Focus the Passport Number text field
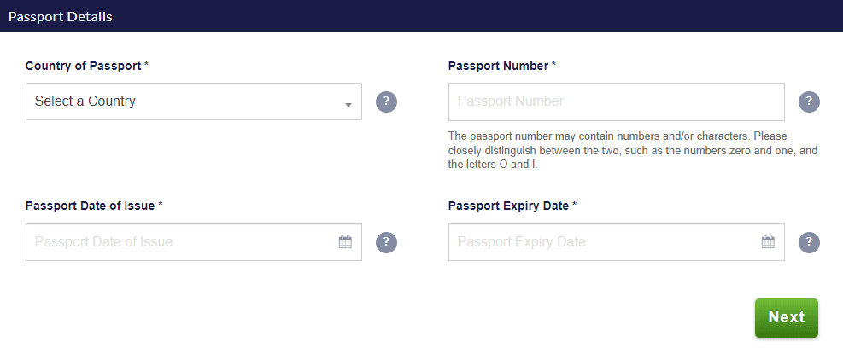The height and width of the screenshot is (359, 843). point(616,101)
